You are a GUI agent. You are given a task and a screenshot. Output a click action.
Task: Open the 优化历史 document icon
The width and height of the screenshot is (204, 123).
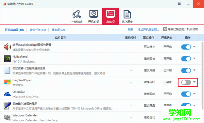click(x=127, y=16)
